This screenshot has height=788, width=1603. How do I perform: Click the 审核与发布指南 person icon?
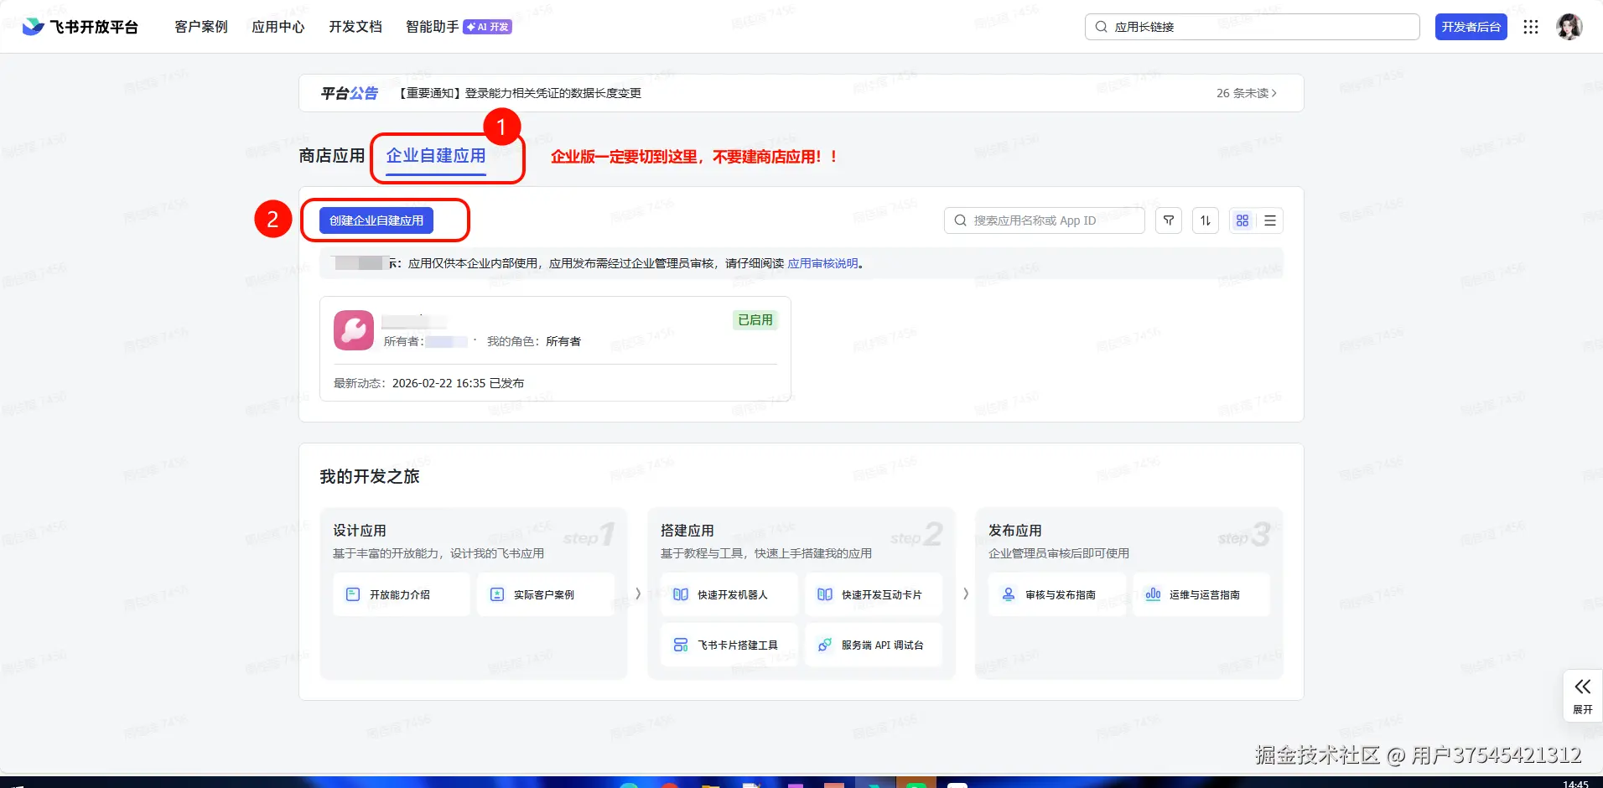pyautogui.click(x=1009, y=594)
